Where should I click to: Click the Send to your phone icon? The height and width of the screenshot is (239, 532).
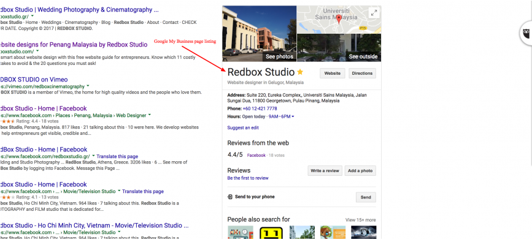tap(230, 197)
